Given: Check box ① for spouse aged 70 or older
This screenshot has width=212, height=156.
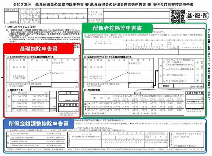Looking at the screenshot, I should point(164,62).
